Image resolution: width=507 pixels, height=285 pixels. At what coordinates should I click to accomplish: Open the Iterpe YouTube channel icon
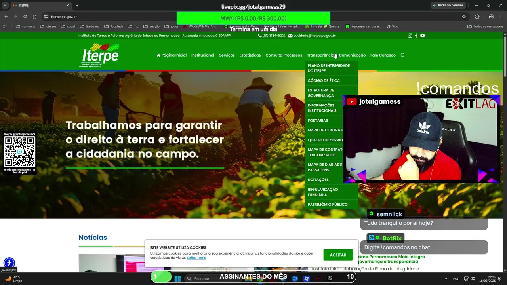click(422, 36)
